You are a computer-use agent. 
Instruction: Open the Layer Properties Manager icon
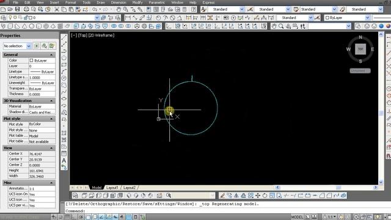(4, 18)
